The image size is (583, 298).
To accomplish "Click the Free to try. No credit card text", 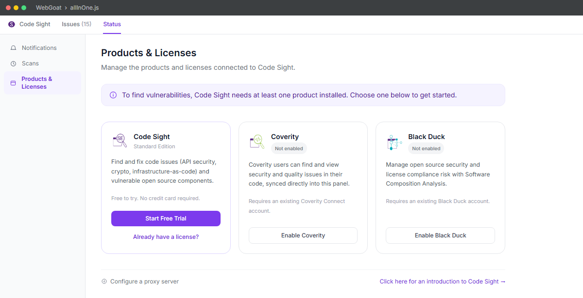I will click(x=155, y=198).
